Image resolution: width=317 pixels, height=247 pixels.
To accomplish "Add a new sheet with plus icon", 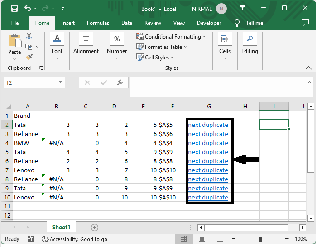I will point(94,227).
